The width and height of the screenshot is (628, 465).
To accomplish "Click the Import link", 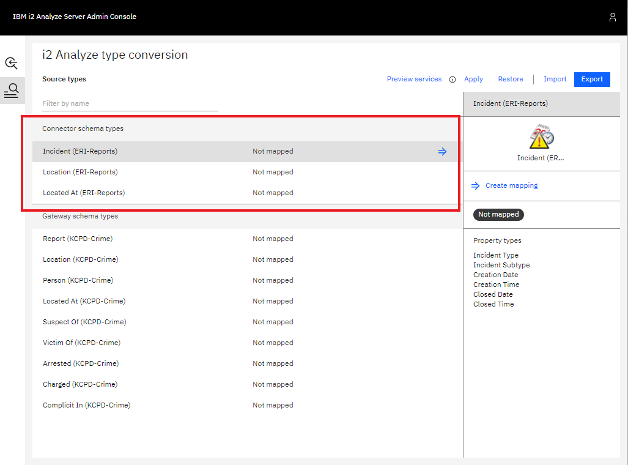I will point(555,79).
